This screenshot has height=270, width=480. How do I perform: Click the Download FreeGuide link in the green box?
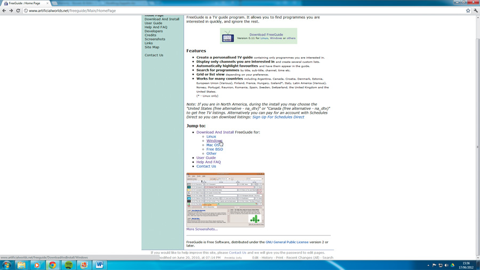click(266, 35)
